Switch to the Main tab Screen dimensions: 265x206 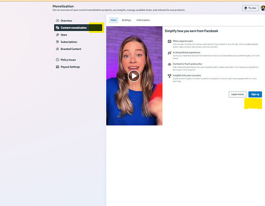click(x=114, y=20)
